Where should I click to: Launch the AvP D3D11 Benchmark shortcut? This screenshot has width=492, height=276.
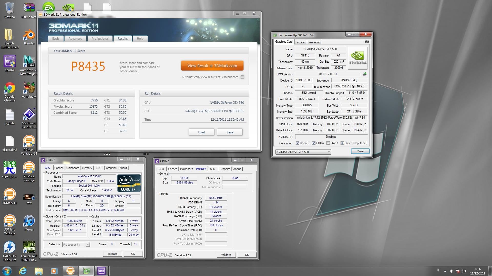(29, 251)
